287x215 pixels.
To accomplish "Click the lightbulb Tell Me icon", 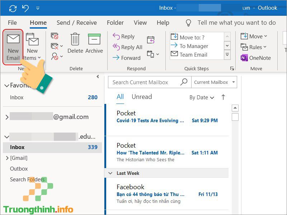I will [x=189, y=23].
